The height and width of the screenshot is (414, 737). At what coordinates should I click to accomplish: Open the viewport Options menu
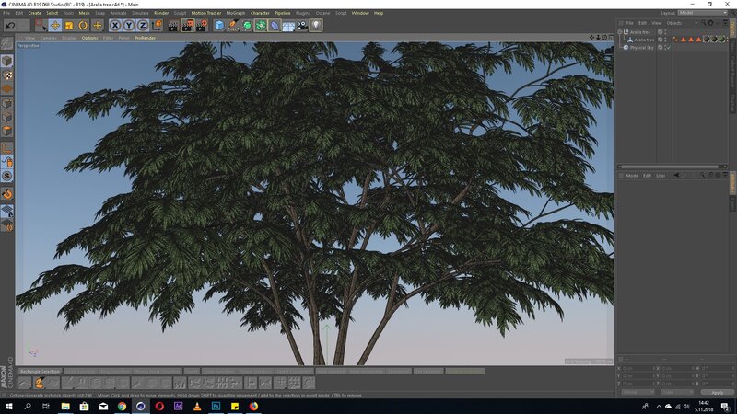pyautogui.click(x=89, y=38)
